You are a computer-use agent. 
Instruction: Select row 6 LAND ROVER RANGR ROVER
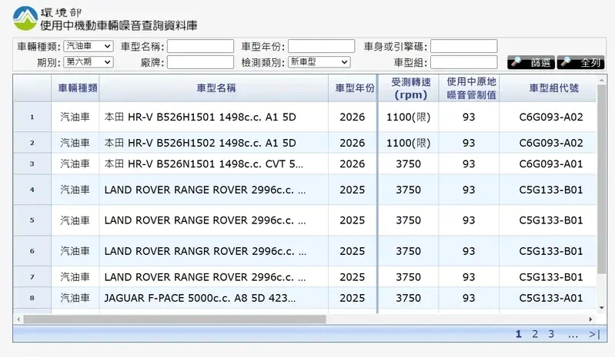[x=305, y=251]
